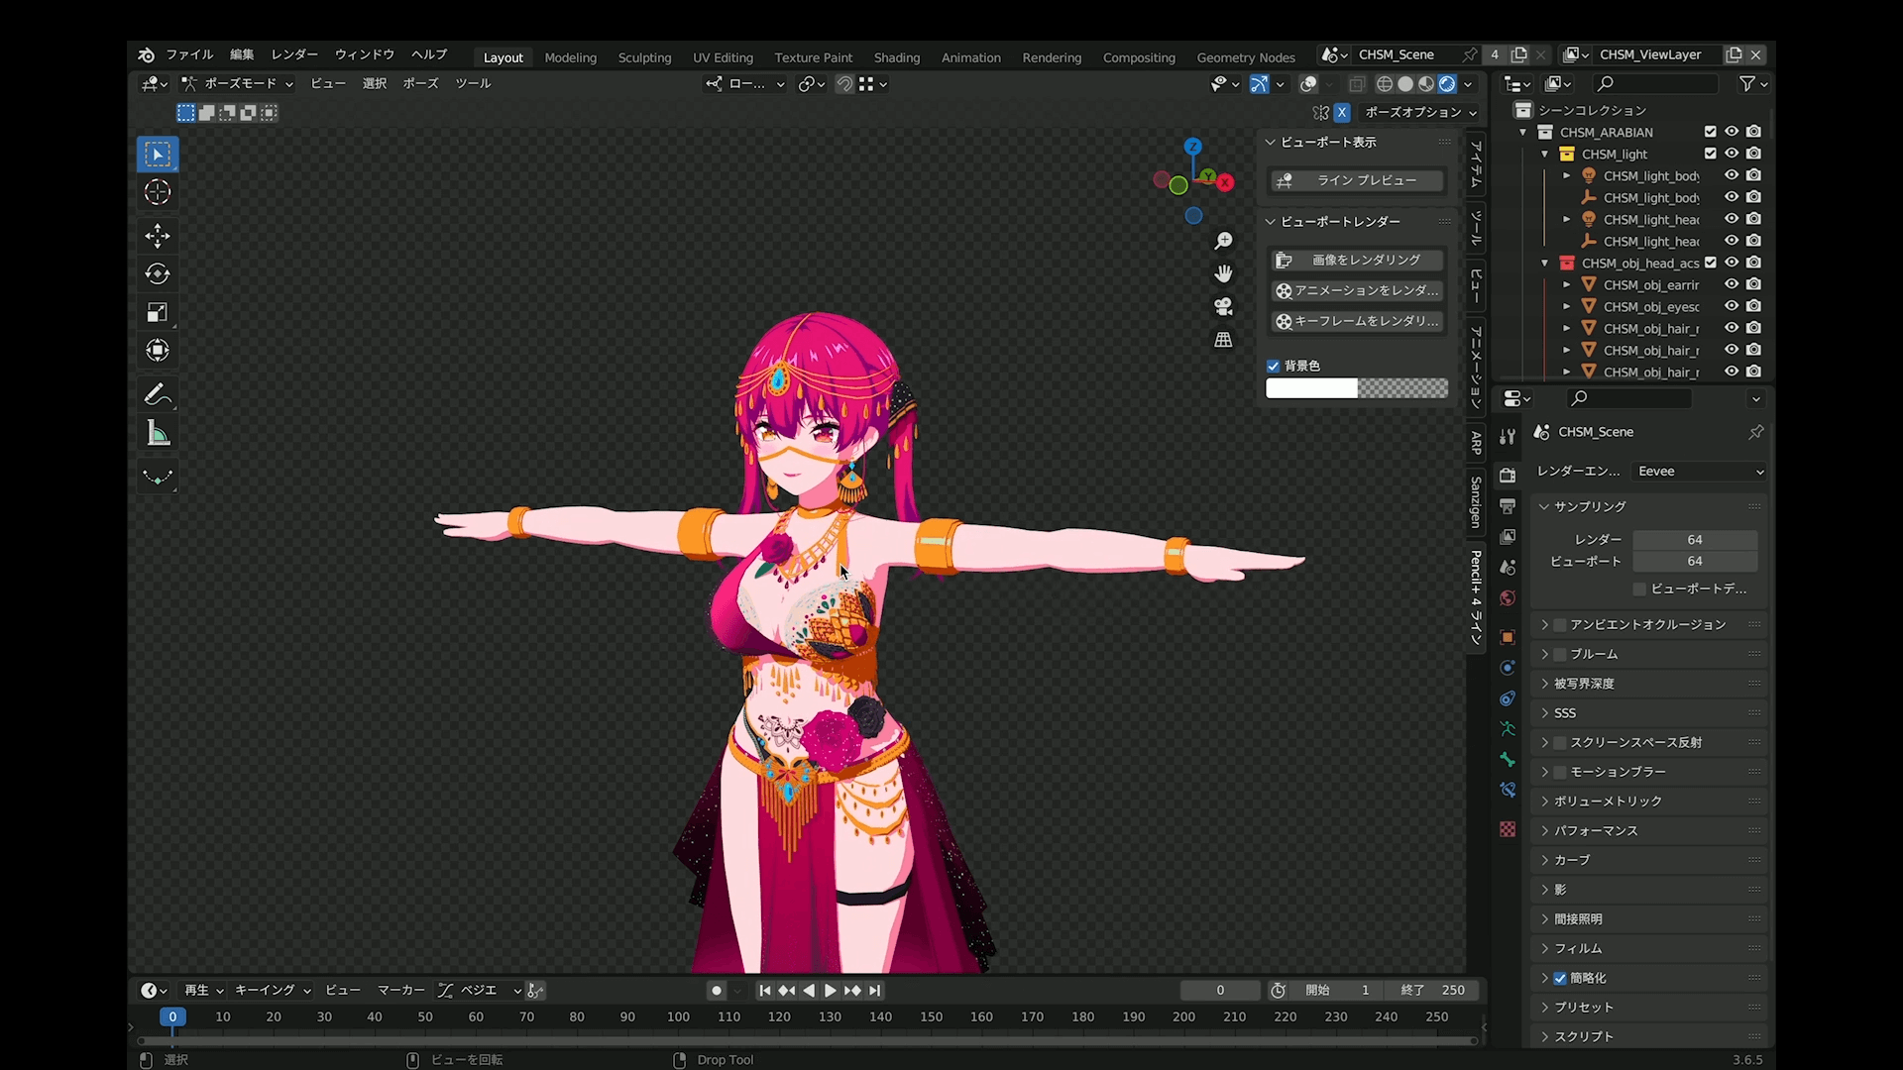The height and width of the screenshot is (1070, 1903).
Task: Select the Measure tool
Action: click(158, 433)
